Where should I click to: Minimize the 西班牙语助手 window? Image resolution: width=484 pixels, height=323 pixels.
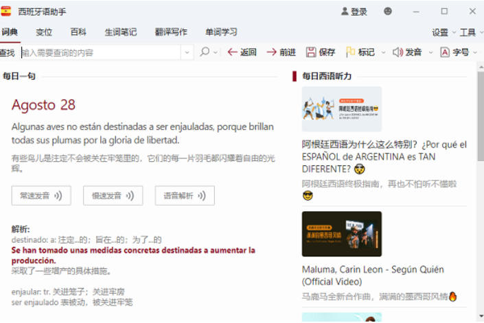point(416,12)
